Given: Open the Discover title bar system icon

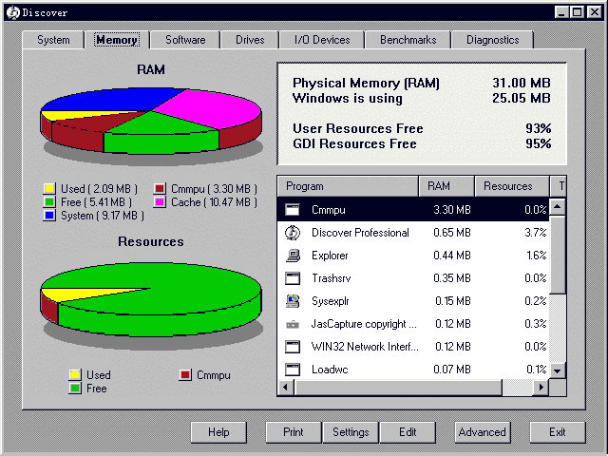Looking at the screenshot, I should tap(12, 11).
